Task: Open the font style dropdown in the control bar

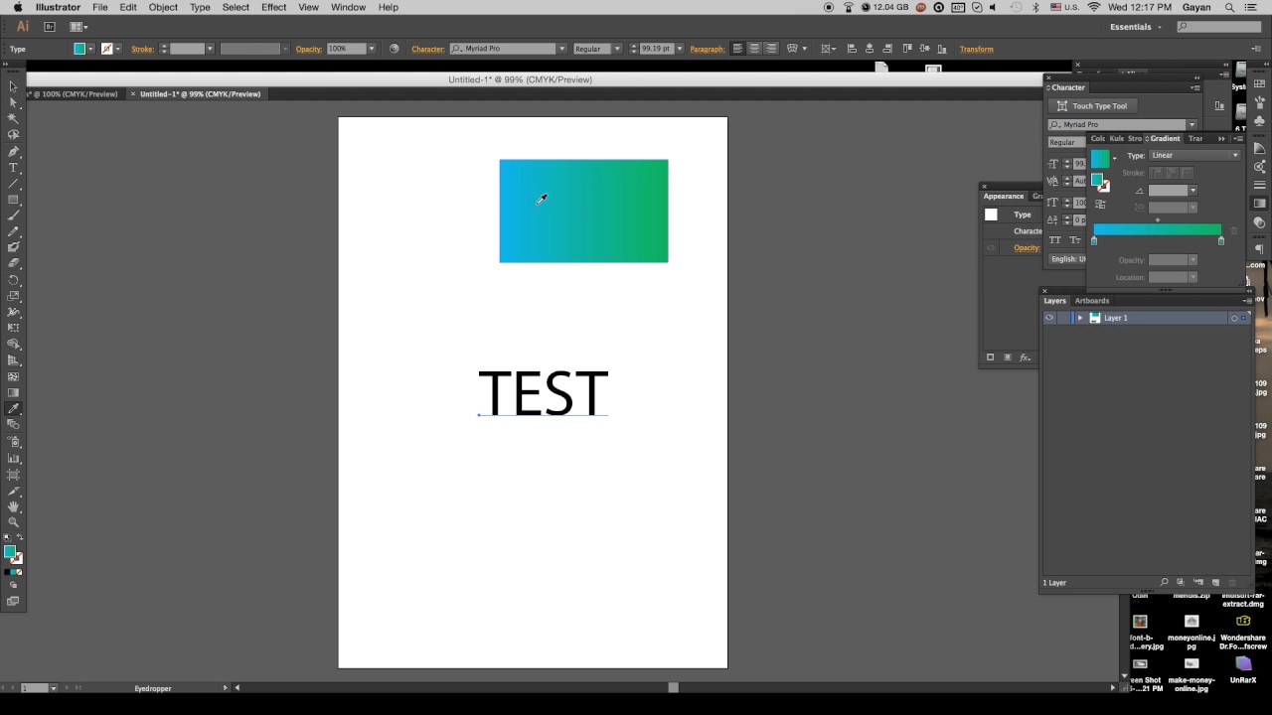Action: point(617,49)
